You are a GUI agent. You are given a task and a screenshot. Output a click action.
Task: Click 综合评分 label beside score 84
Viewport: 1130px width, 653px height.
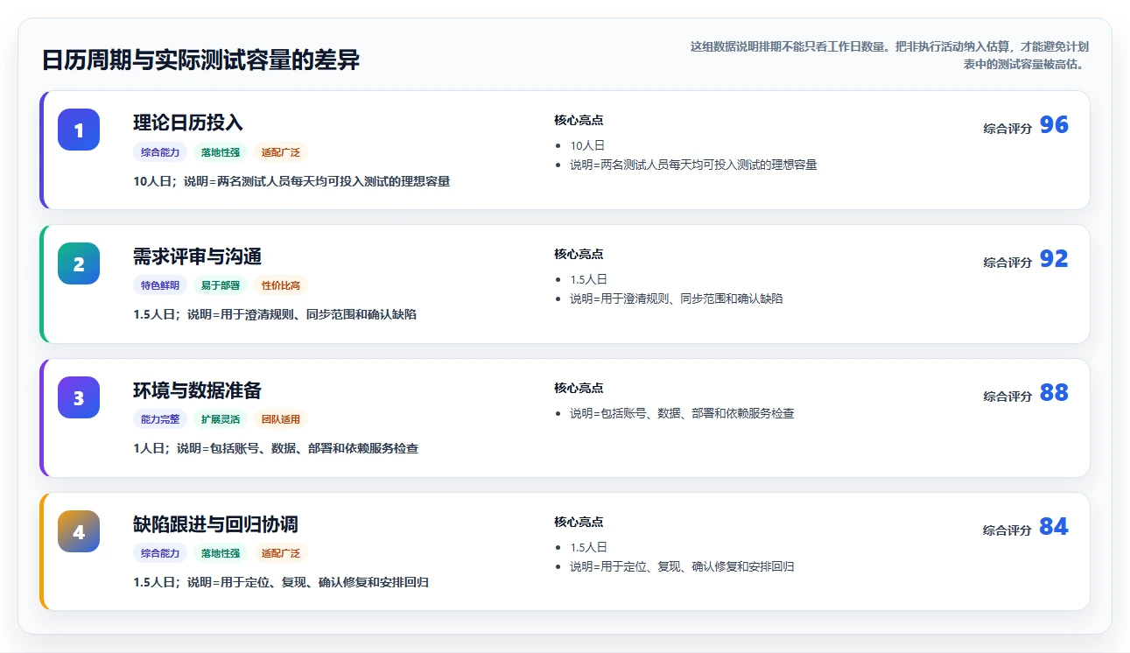click(x=1007, y=530)
